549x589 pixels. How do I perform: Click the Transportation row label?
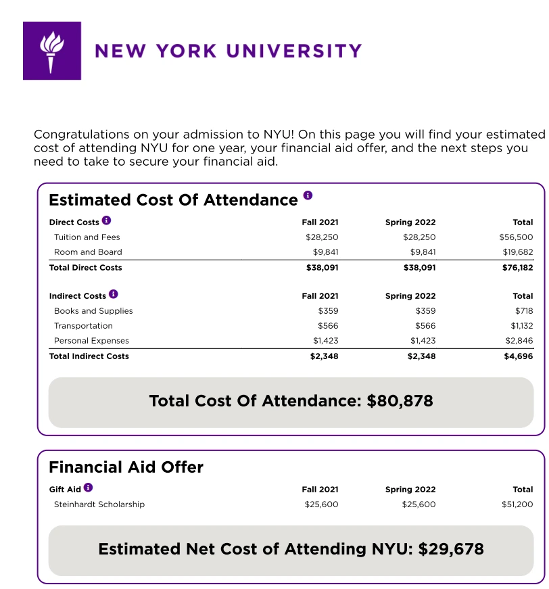pos(83,326)
